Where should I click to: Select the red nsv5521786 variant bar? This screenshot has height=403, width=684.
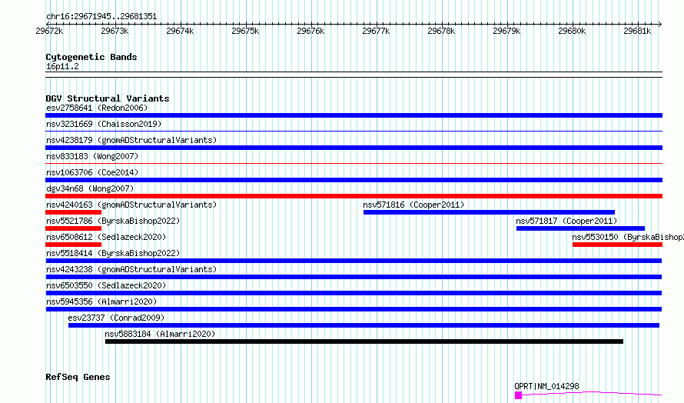click(73, 228)
